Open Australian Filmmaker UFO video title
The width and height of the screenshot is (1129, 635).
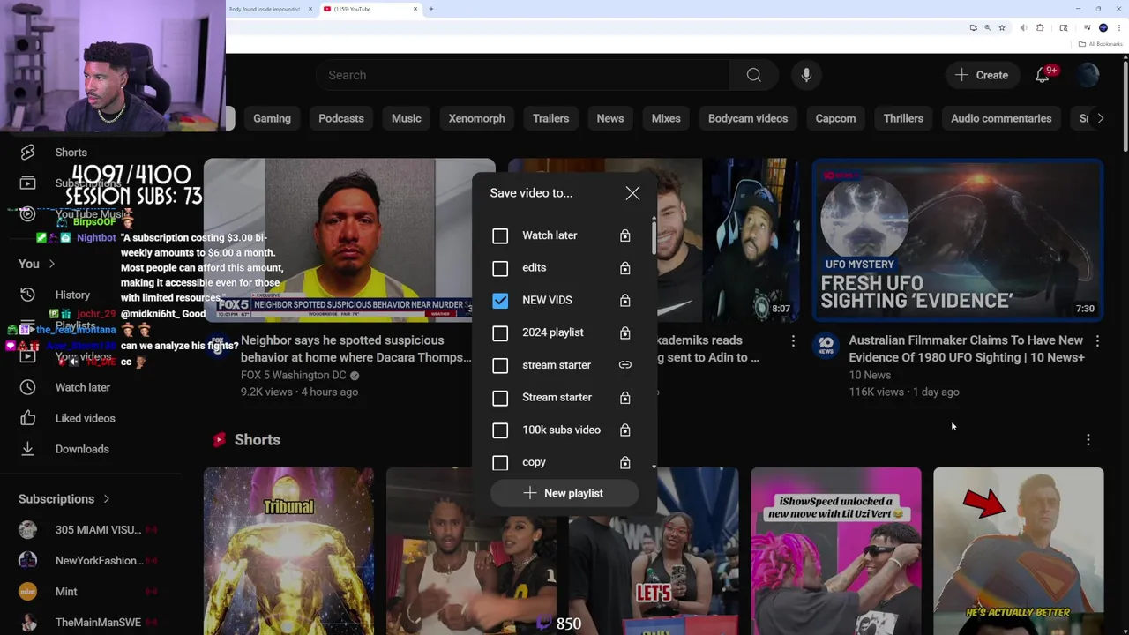(966, 348)
